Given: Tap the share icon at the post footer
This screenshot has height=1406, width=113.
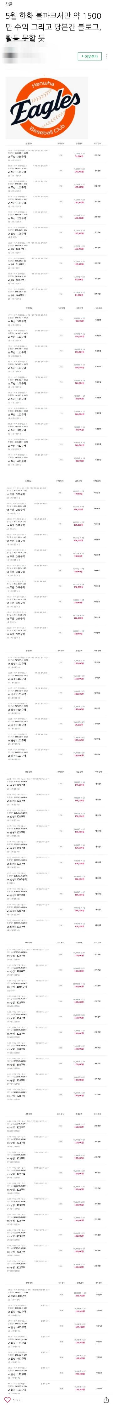Looking at the screenshot, I should tap(105, 1399).
